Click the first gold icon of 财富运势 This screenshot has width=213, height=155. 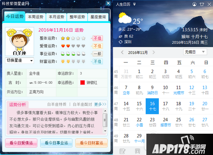(63, 62)
